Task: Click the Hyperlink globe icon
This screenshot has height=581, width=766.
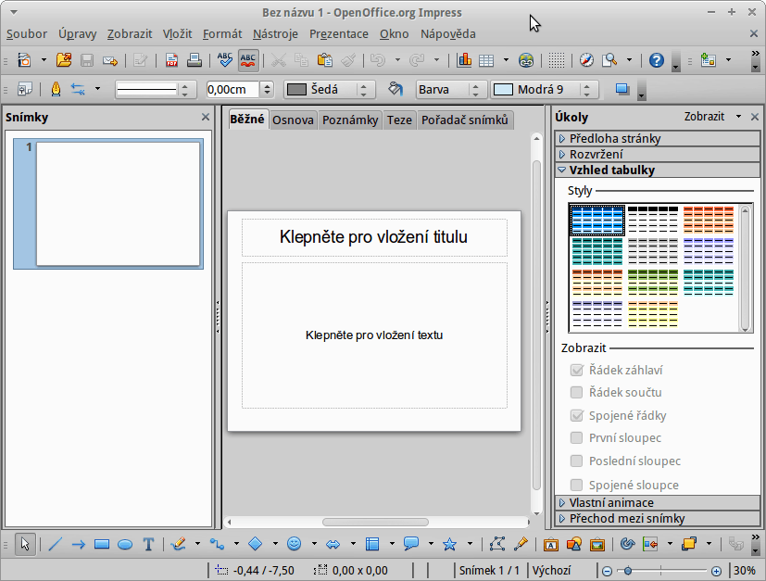Action: [x=526, y=60]
